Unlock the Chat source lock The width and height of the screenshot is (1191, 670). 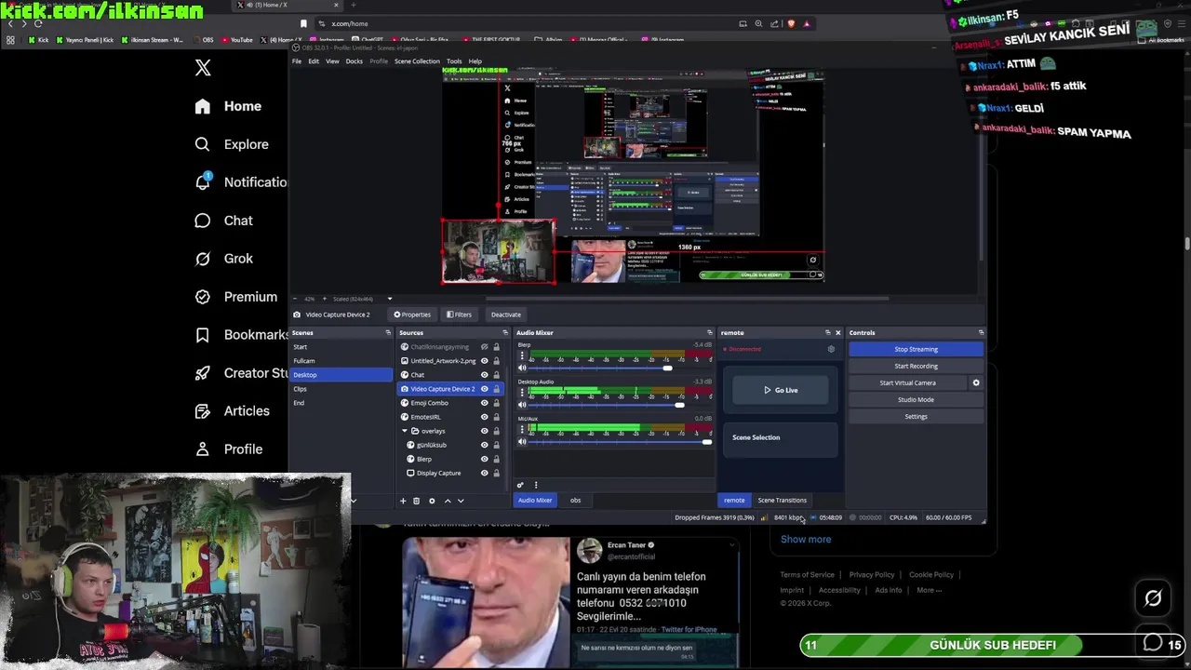[x=496, y=375]
